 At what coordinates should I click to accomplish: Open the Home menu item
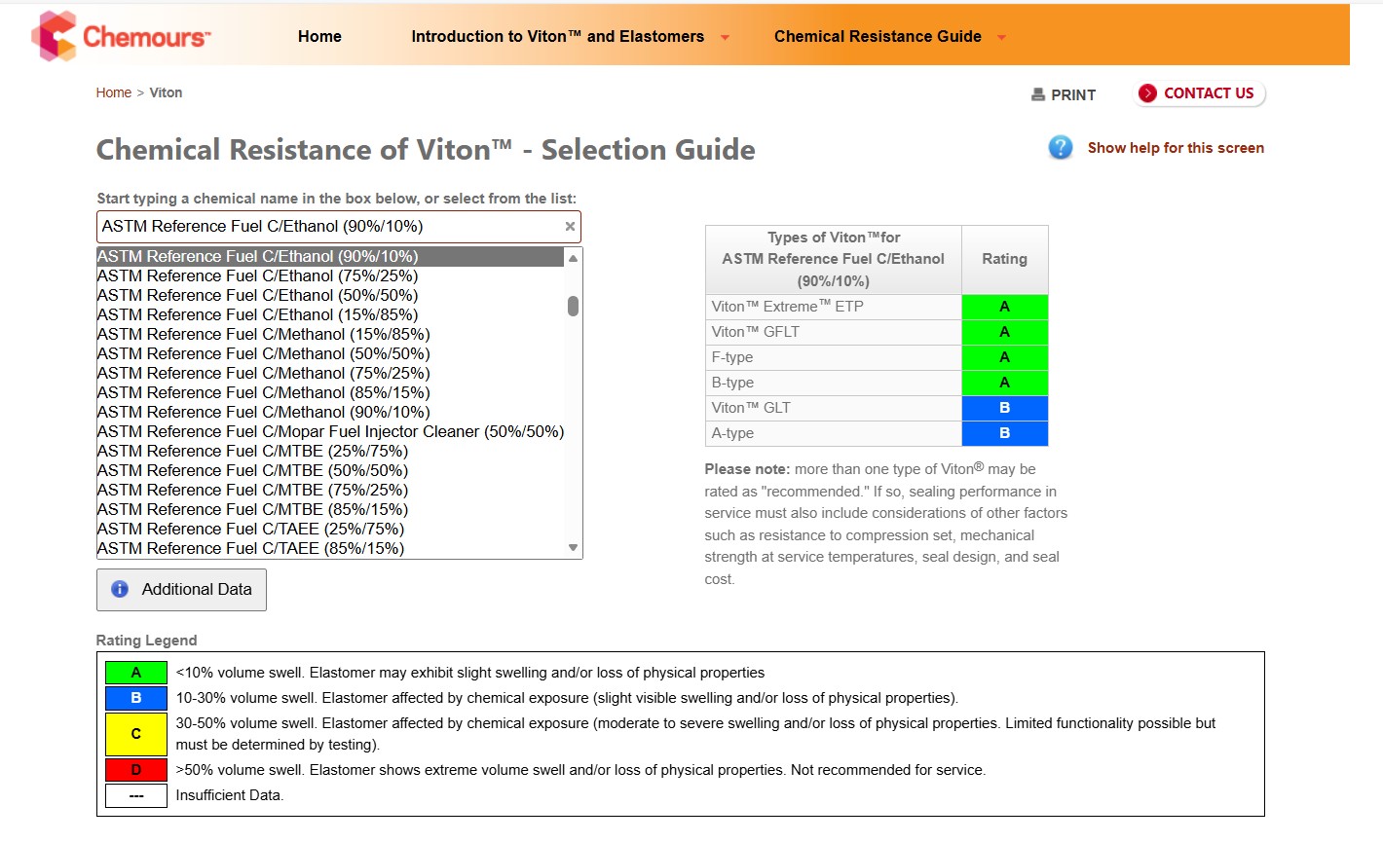(x=319, y=37)
